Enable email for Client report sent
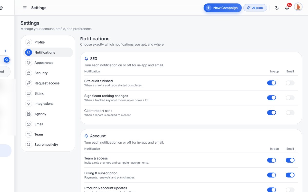 click(x=290, y=113)
